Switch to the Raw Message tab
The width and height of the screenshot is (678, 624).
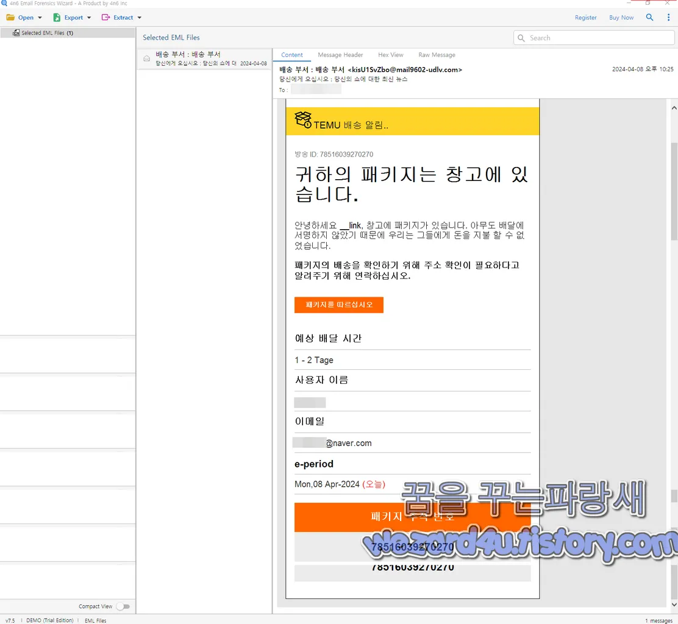437,55
